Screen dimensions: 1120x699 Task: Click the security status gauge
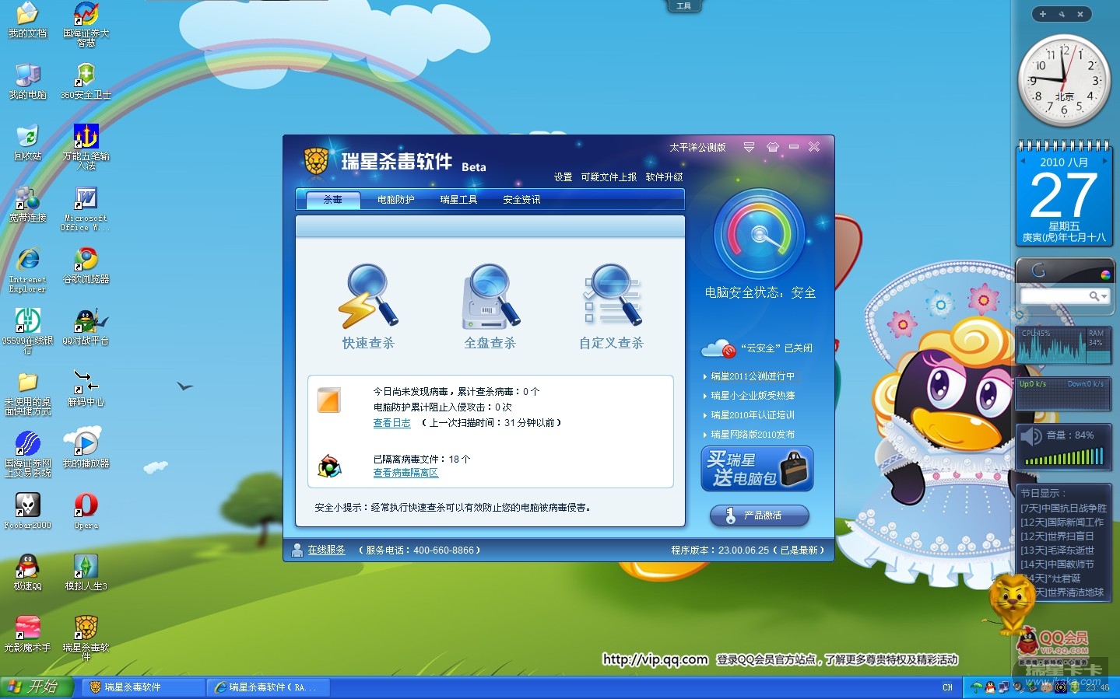point(759,233)
